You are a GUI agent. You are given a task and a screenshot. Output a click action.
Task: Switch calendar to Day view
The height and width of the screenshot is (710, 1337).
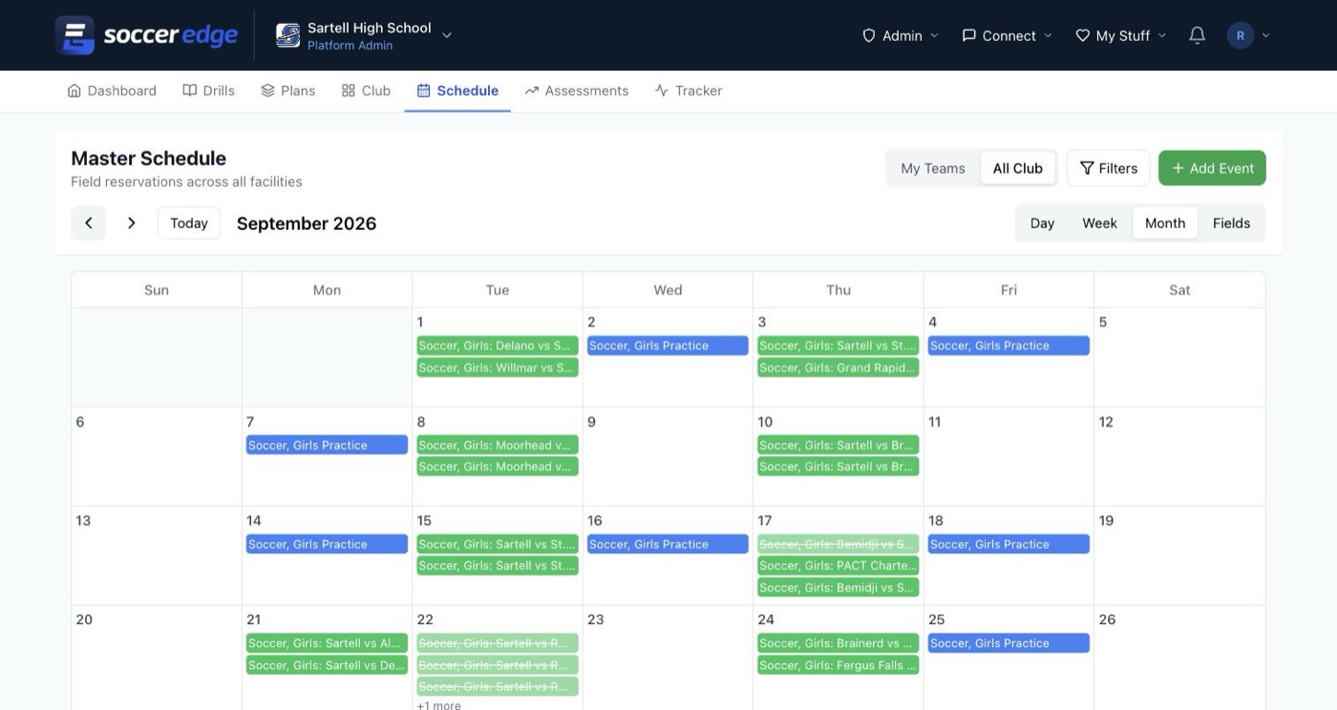pyautogui.click(x=1042, y=223)
